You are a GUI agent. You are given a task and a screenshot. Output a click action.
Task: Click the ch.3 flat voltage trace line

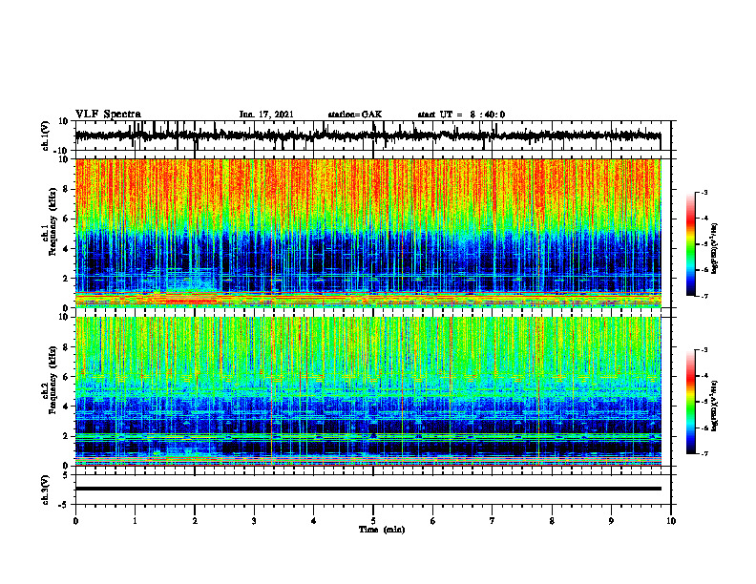point(367,489)
